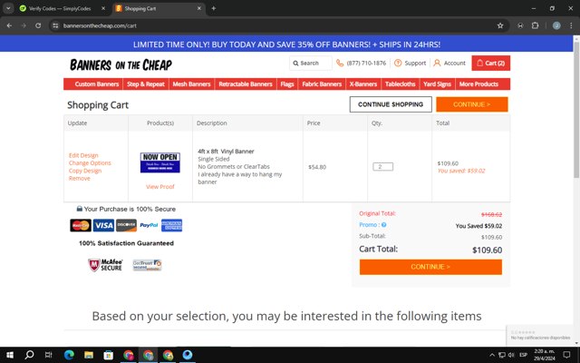Screen dimensions: 580x363
Task: Click the Copy Design link
Action: (x=84, y=171)
